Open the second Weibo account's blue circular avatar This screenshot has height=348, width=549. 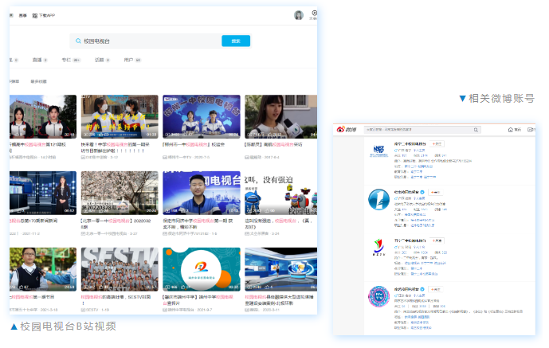click(x=378, y=200)
